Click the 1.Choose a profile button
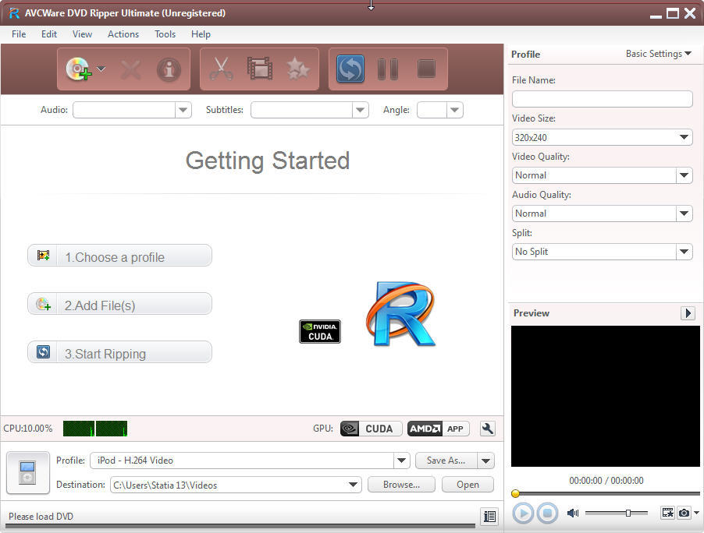 [x=119, y=256]
